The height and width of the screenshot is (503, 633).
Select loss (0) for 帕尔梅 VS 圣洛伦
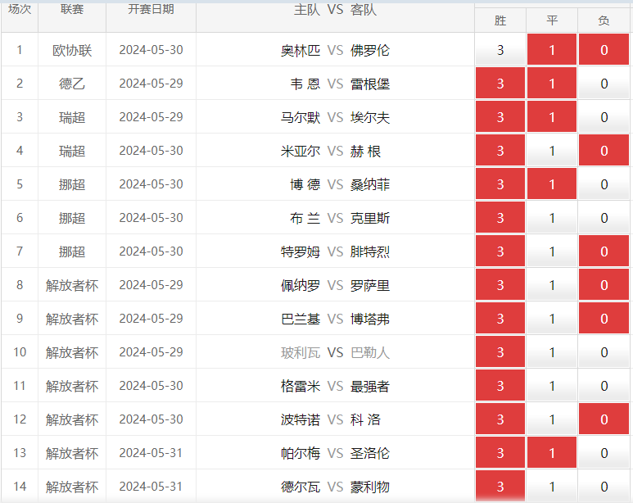(604, 452)
